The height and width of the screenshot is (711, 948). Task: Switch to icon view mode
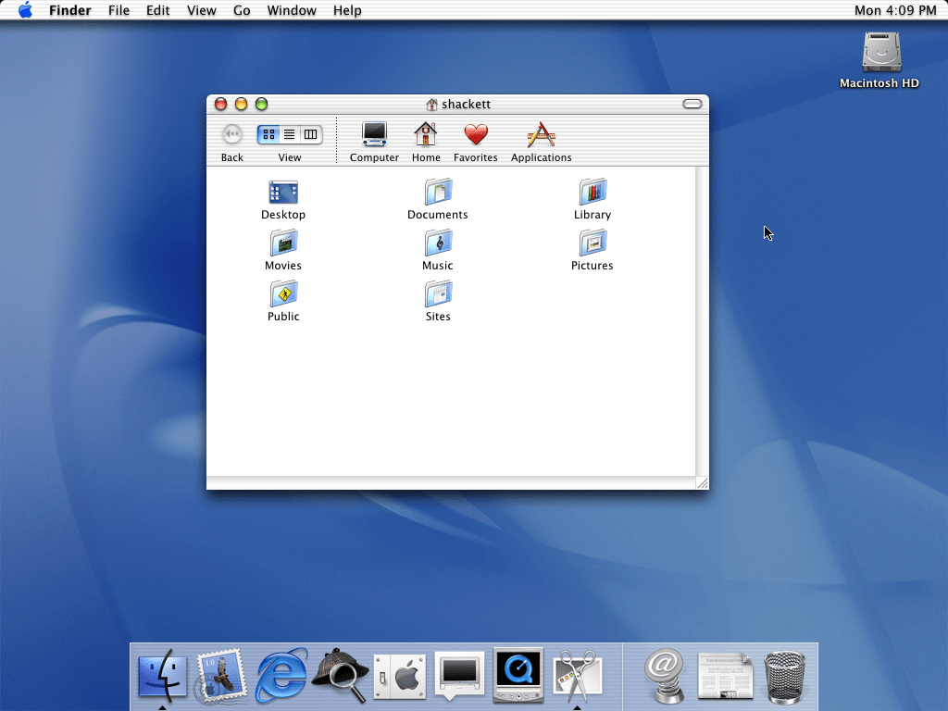point(268,134)
